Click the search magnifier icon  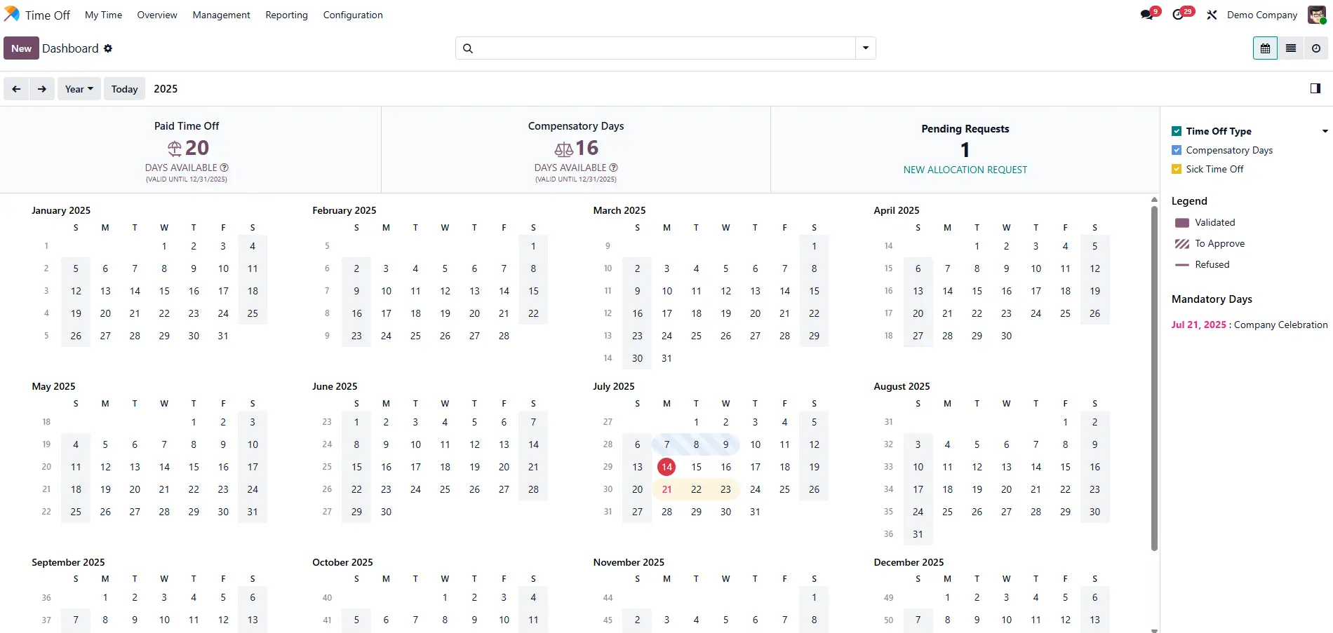[468, 48]
